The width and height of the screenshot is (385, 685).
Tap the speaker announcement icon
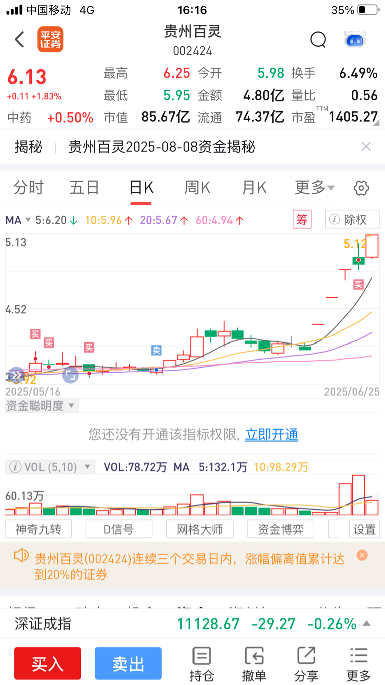point(21,555)
